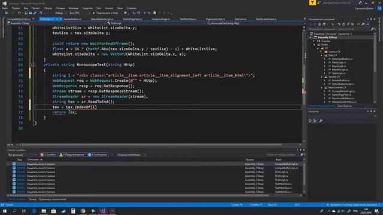Click the taskbar search magnifier icon
The image size is (383, 215).
(14, 211)
